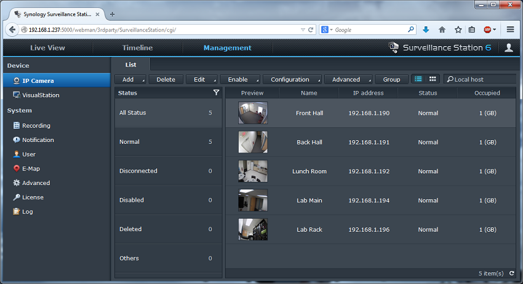Viewport: 523px width, 284px height.
Task: Sort by the Name column header
Action: 309,93
